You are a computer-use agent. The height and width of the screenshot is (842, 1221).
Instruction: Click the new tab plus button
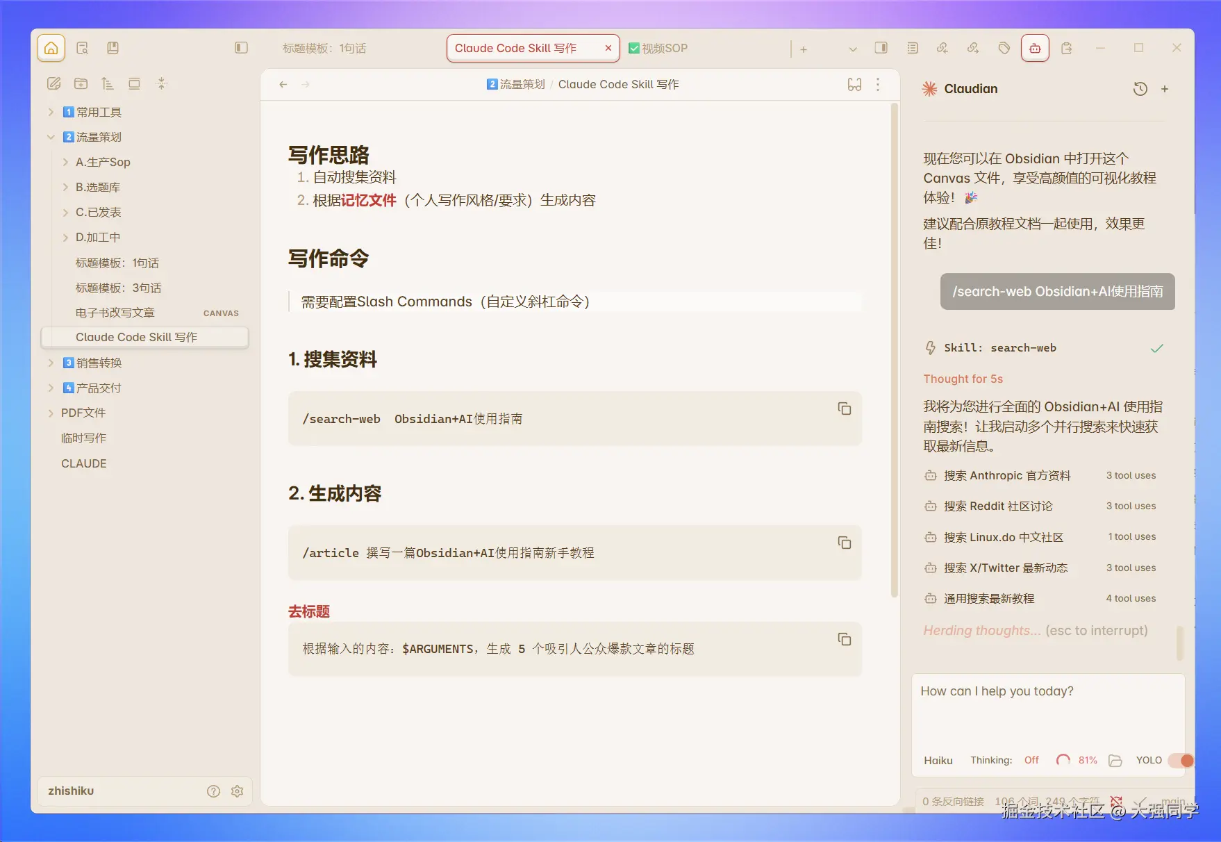(x=803, y=49)
